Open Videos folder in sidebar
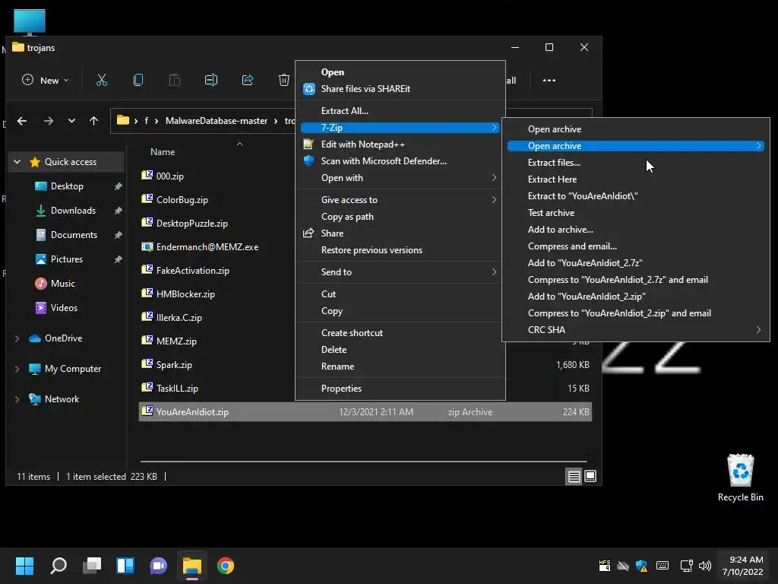778x584 pixels. point(64,308)
